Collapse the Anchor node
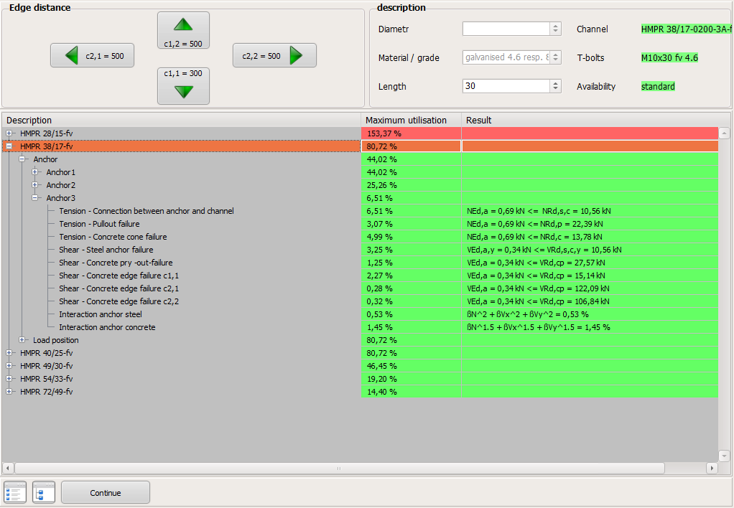Viewport: 734px width, 508px height. point(22,159)
